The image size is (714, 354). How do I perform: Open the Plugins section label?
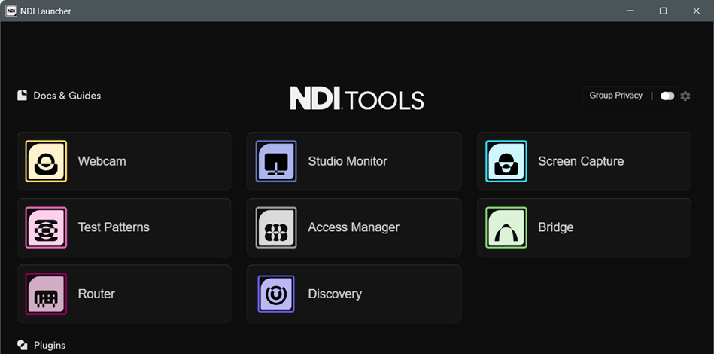click(x=50, y=346)
